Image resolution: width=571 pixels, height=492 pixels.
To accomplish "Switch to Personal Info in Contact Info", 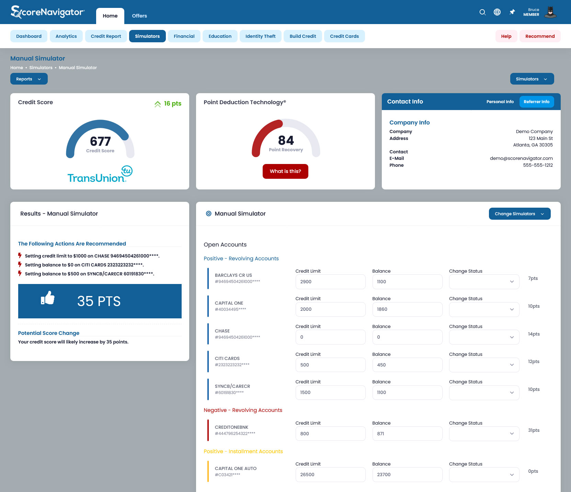I will [500, 102].
